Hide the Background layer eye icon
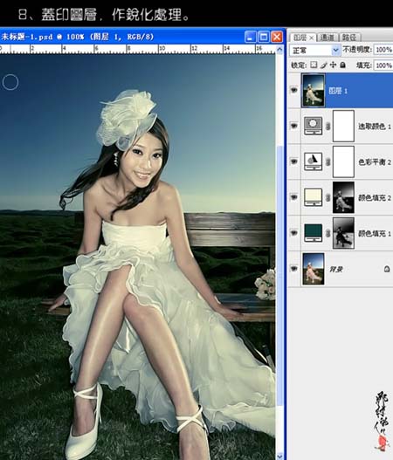Viewport: 393px width, 460px height. point(293,269)
